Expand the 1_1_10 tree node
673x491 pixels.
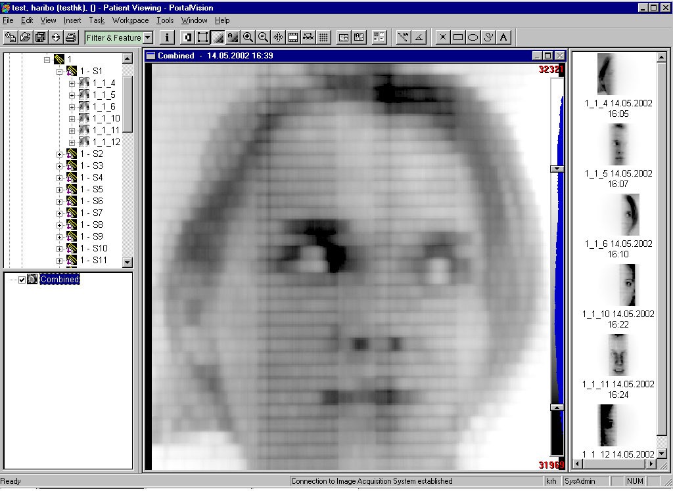(72, 119)
